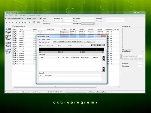
Task: Click previous track button in layout editor
Action: [x=97, y=45]
